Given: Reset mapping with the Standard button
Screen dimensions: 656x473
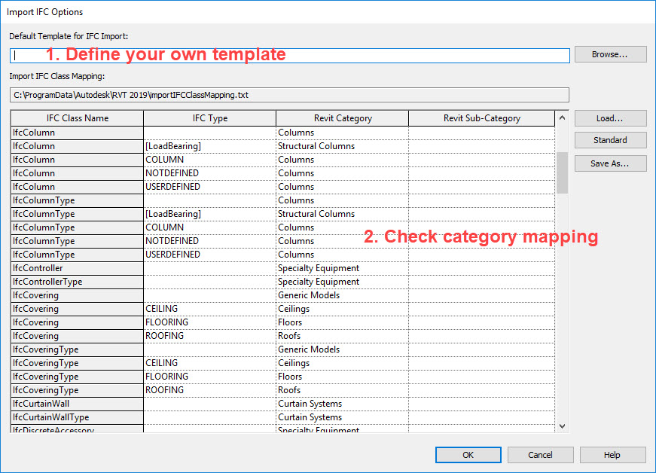Looking at the screenshot, I should (610, 140).
